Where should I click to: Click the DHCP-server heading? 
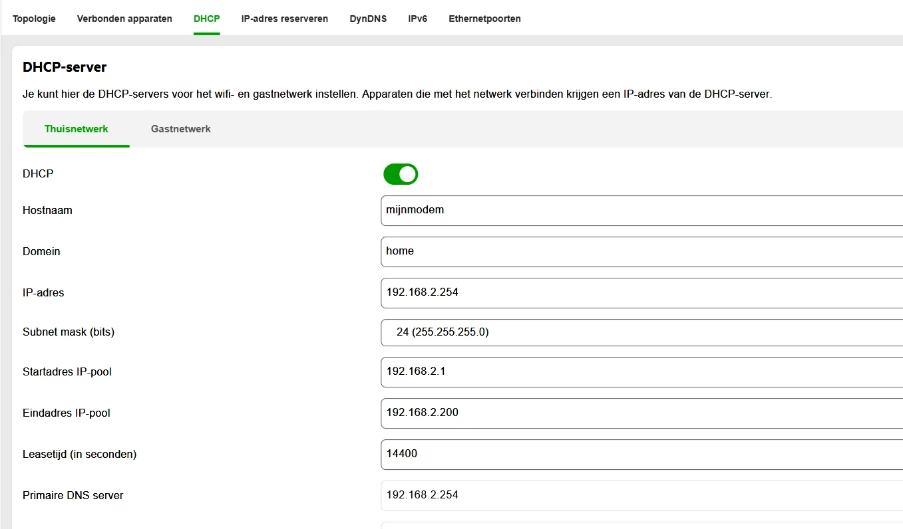(65, 67)
